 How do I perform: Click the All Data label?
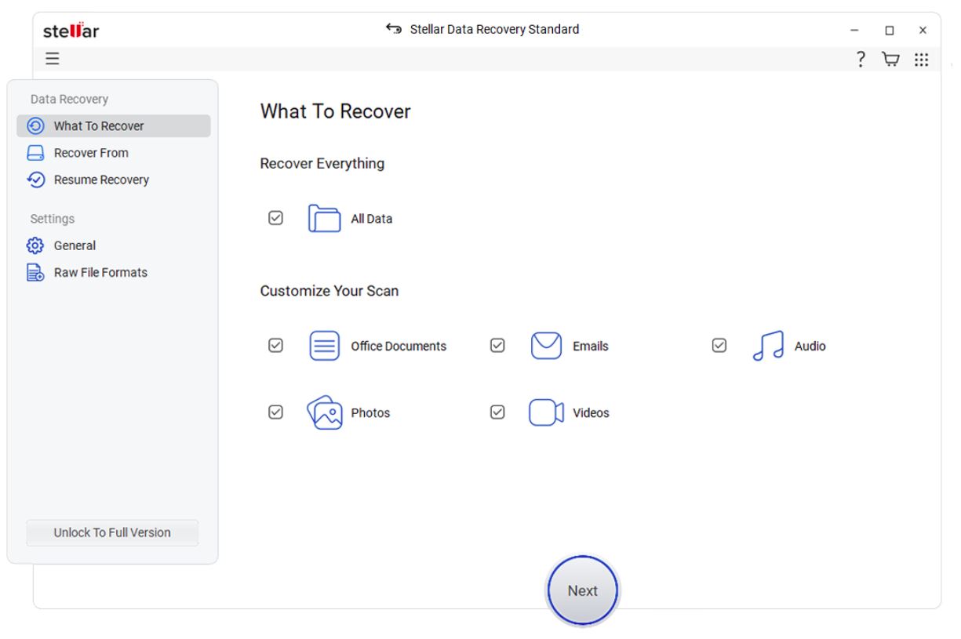[372, 219]
